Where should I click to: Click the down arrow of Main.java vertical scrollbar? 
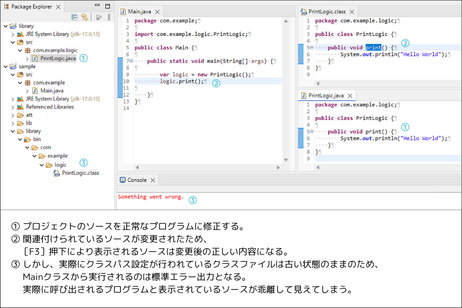(x=286, y=160)
